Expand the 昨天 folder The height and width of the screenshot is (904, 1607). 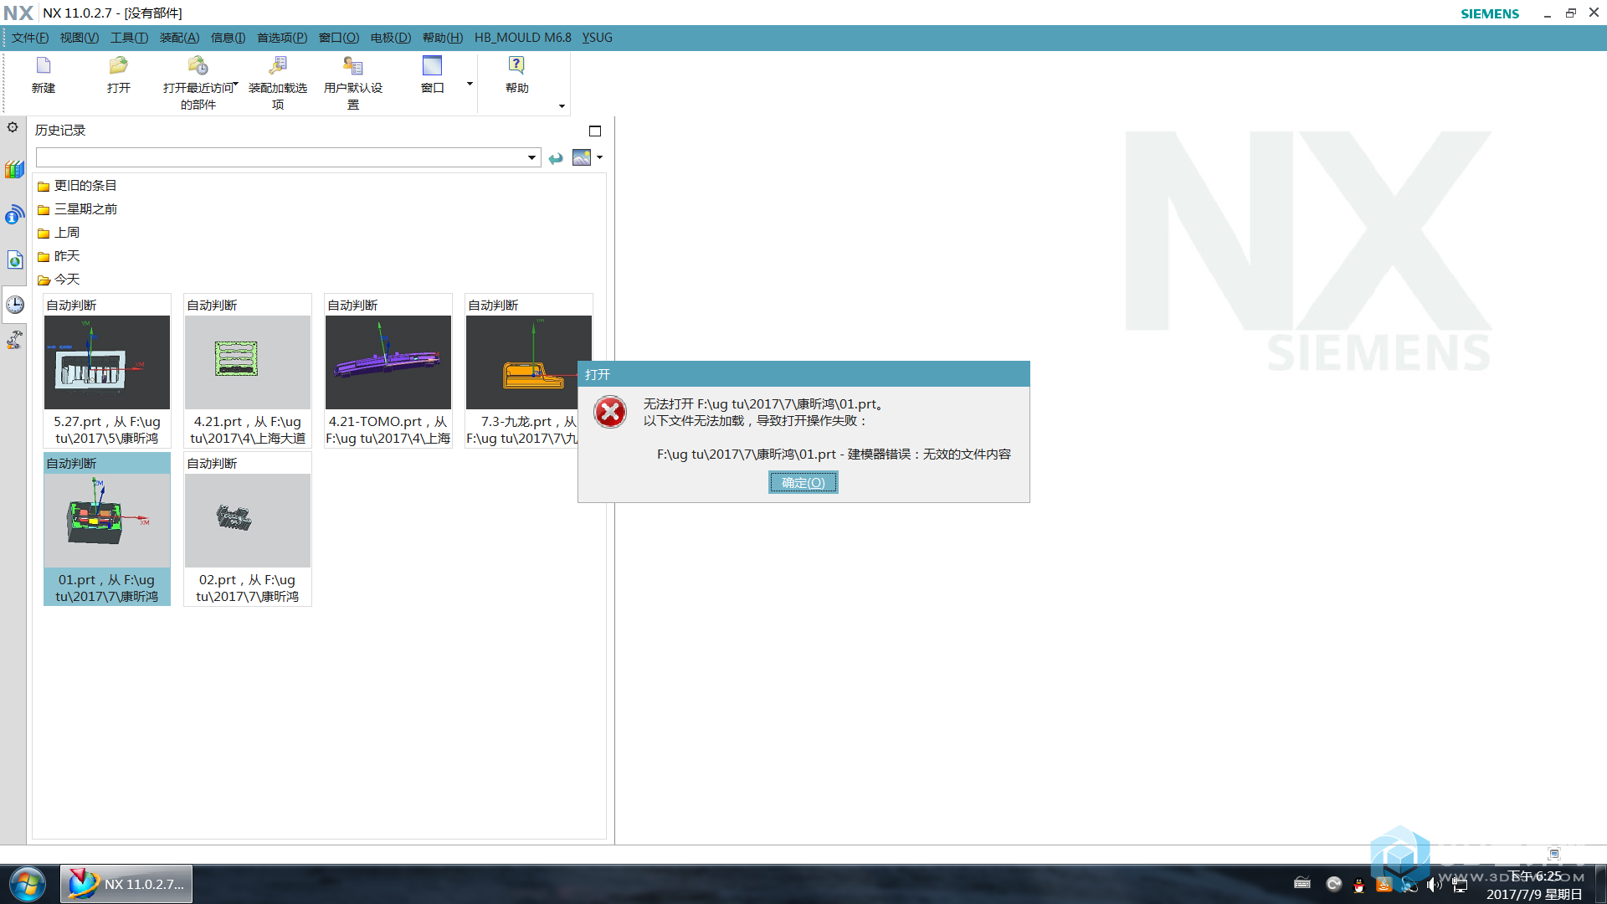coord(59,256)
